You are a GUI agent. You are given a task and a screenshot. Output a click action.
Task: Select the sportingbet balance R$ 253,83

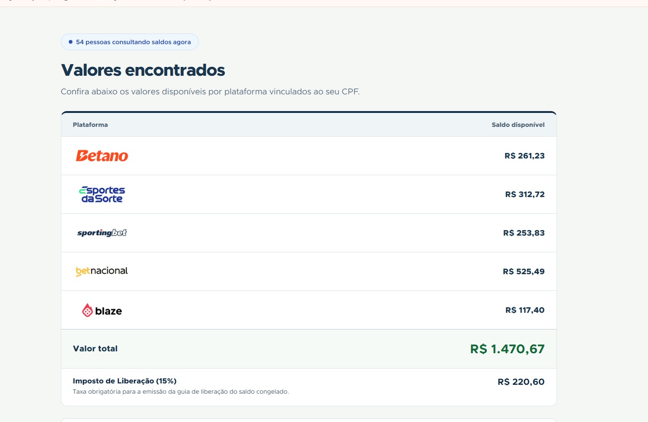524,233
